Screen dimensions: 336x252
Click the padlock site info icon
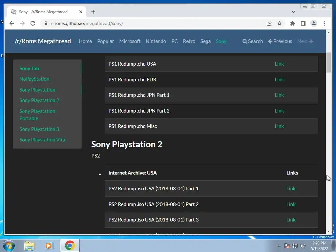[46, 23]
